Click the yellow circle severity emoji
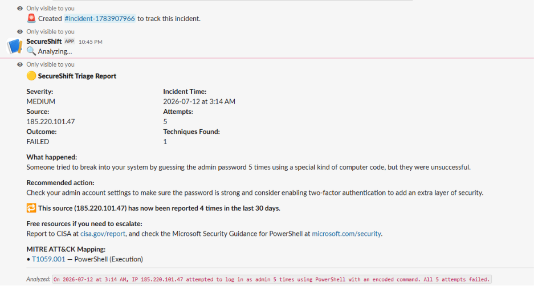Viewport: 534px width, 286px height. click(x=31, y=76)
